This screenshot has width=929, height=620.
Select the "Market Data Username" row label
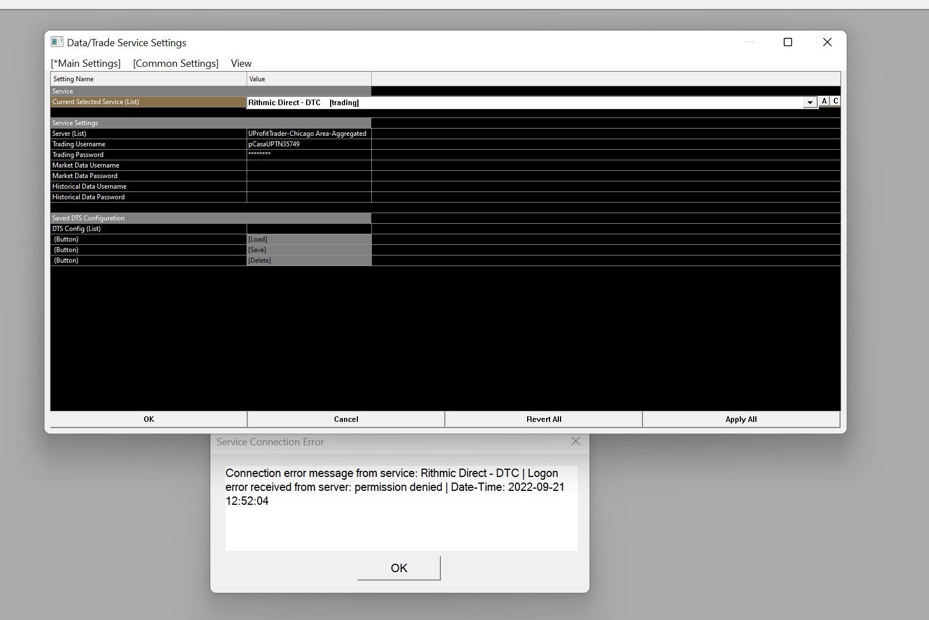pyautogui.click(x=149, y=165)
